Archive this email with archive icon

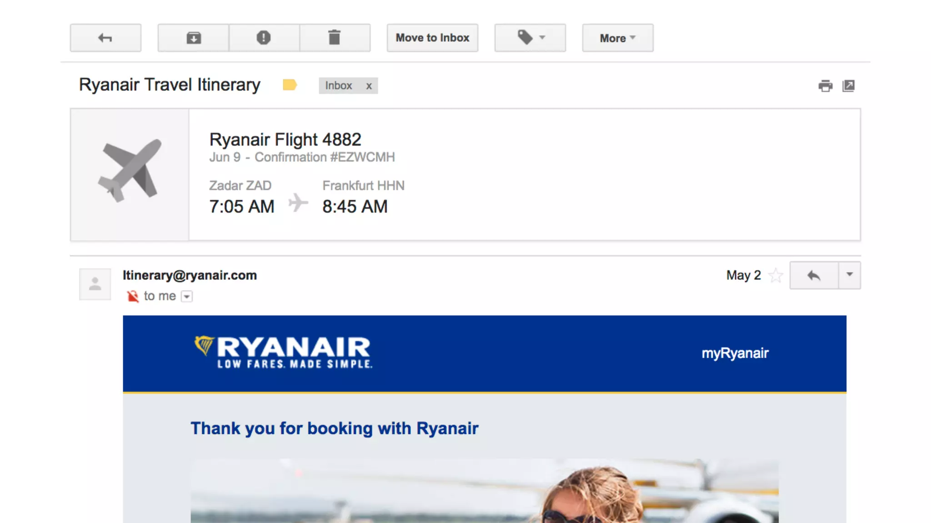[x=194, y=38]
